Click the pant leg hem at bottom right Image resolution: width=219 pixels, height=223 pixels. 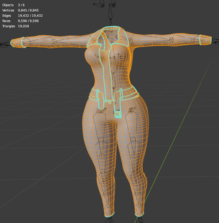pos(139,214)
